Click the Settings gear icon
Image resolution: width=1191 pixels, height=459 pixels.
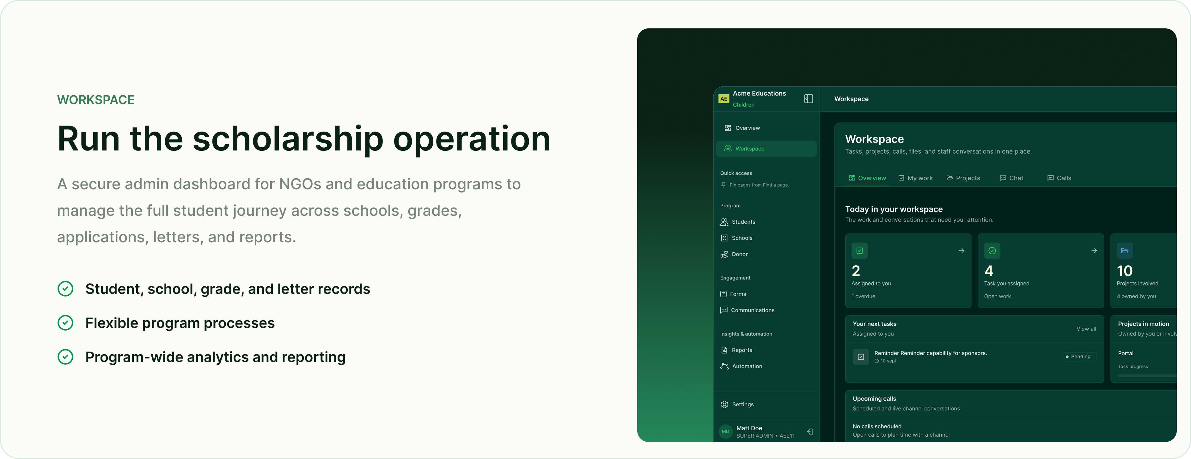724,404
